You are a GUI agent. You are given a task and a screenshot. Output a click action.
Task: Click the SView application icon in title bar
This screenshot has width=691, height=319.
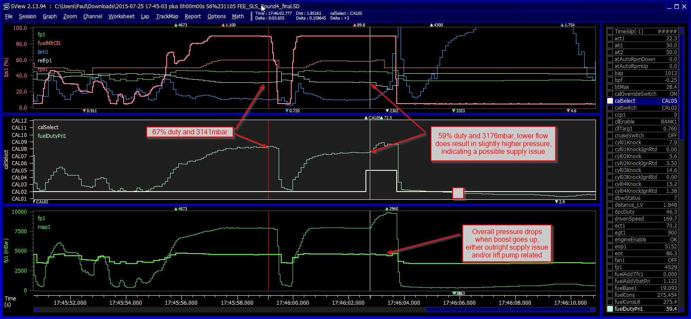pyautogui.click(x=6, y=7)
